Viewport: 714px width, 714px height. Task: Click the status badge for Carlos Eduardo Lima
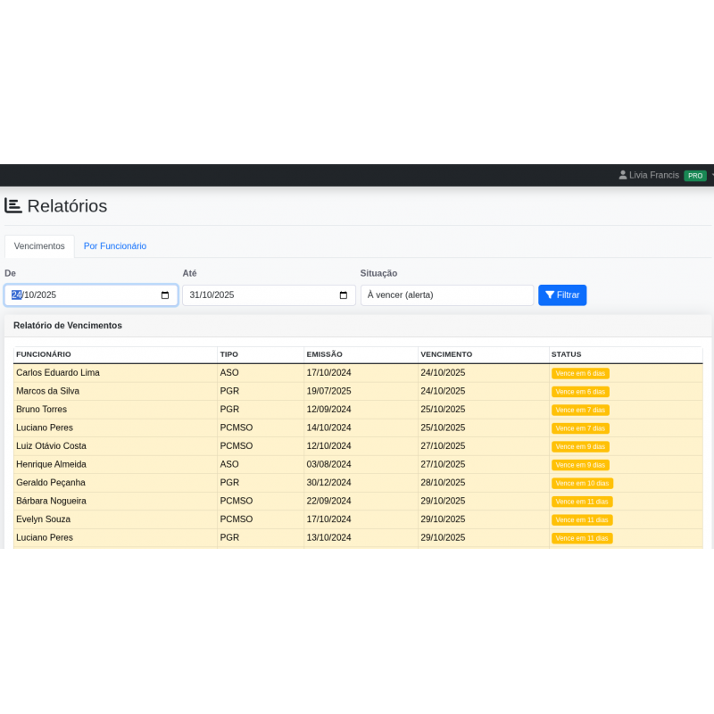[x=580, y=373]
